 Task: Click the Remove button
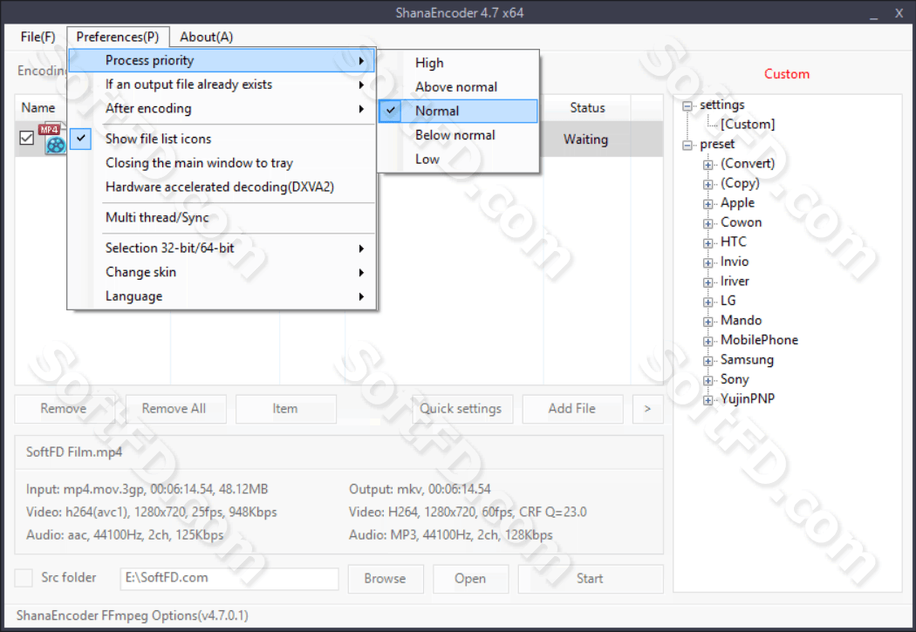pos(63,409)
